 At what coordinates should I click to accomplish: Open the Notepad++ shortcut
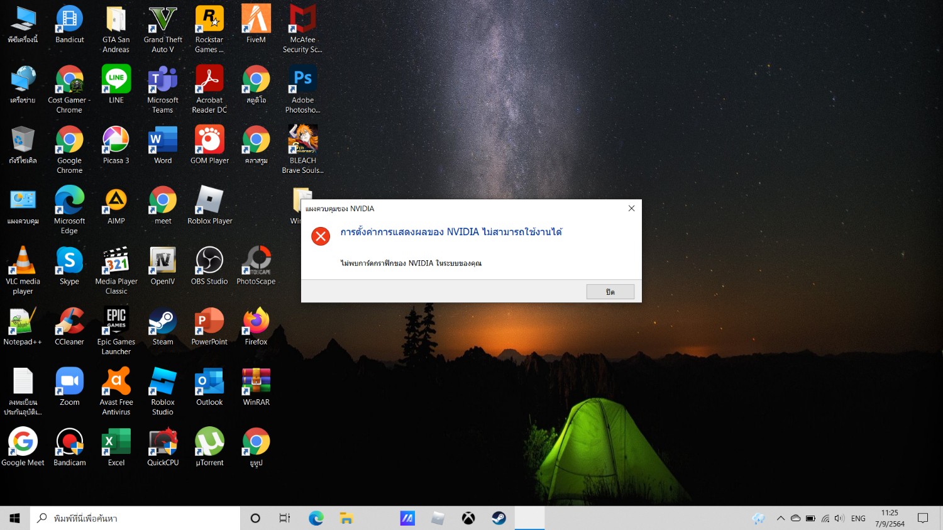click(23, 326)
